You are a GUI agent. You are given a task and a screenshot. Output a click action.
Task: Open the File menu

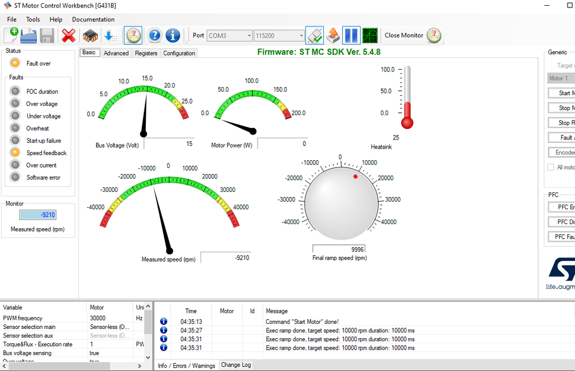tap(12, 20)
